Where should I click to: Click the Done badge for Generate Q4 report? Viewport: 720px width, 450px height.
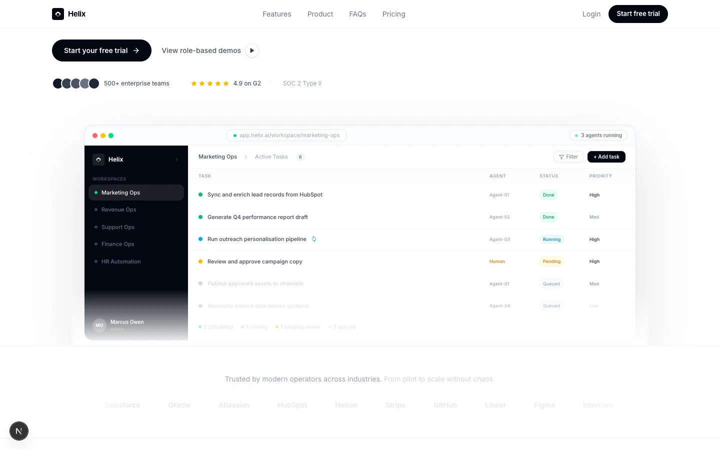point(548,217)
